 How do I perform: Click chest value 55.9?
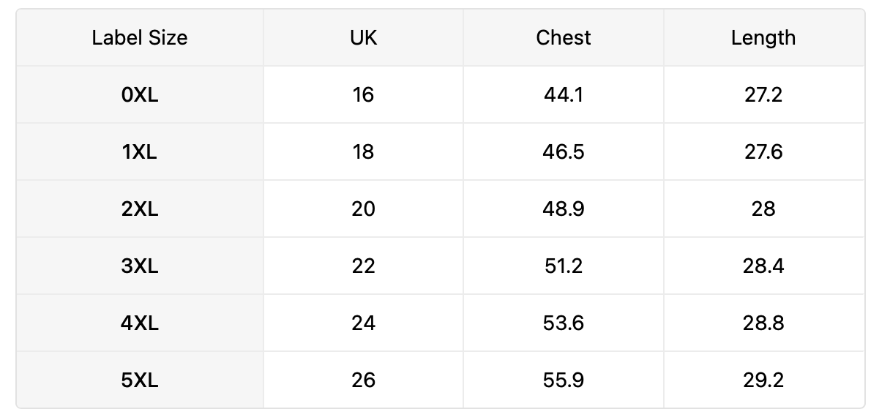tap(564, 380)
